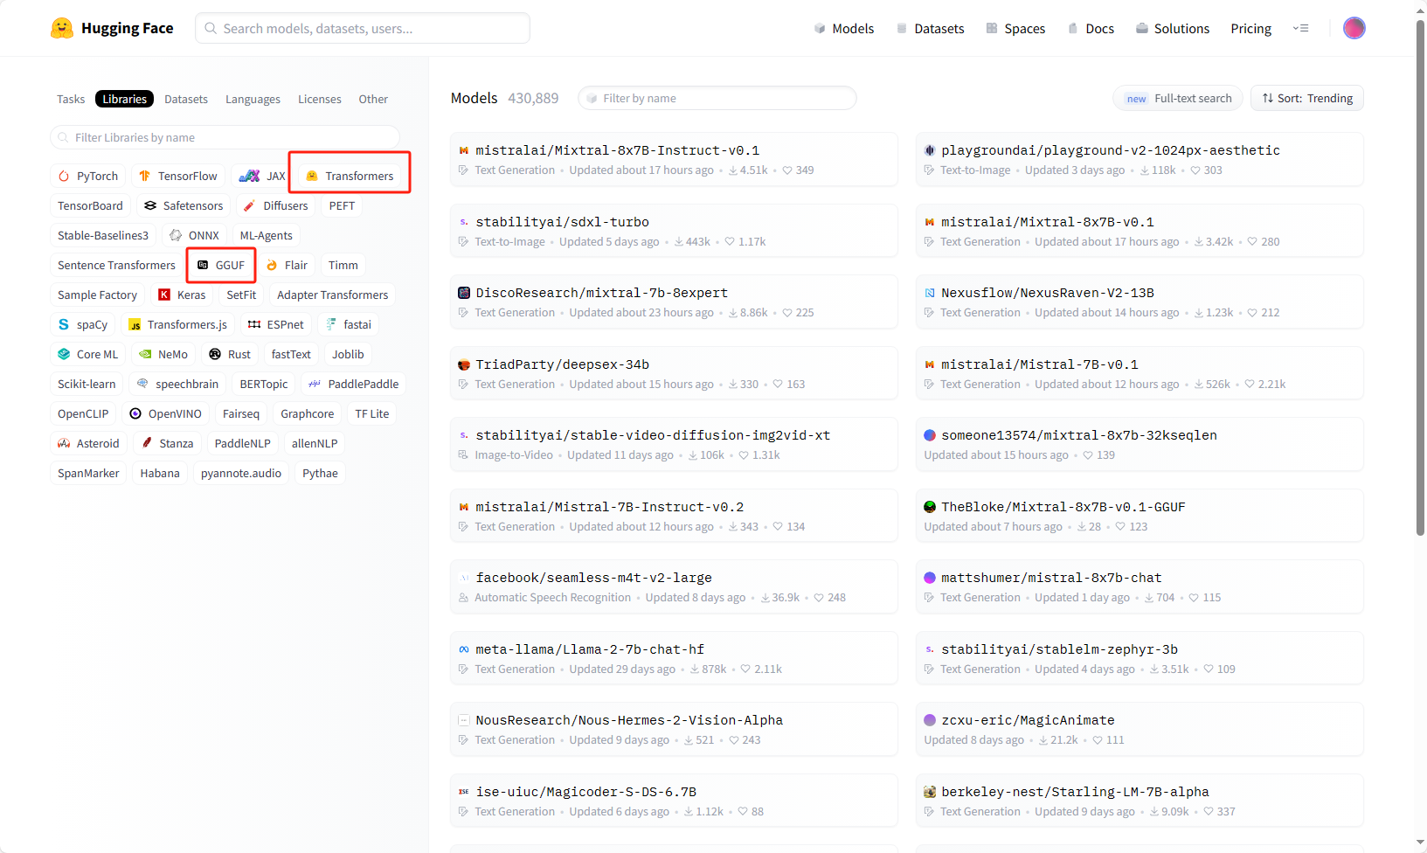
Task: Switch to the Datasets filter tab
Action: click(x=186, y=99)
